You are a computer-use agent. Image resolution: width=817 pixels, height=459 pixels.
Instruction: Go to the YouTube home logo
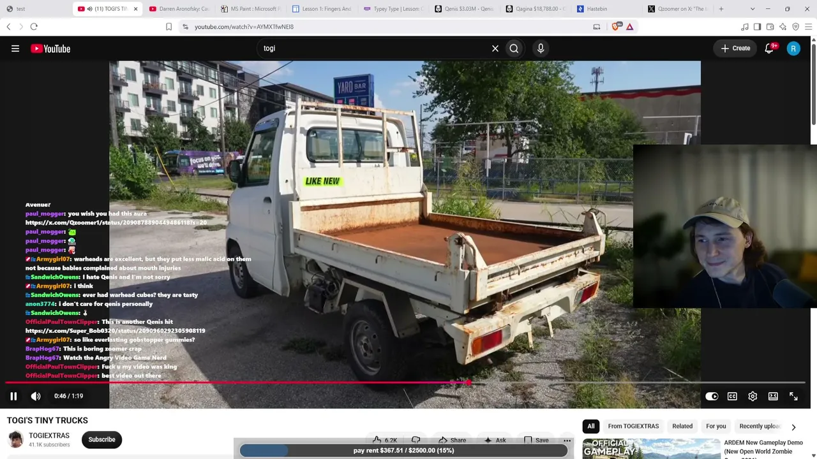[50, 48]
